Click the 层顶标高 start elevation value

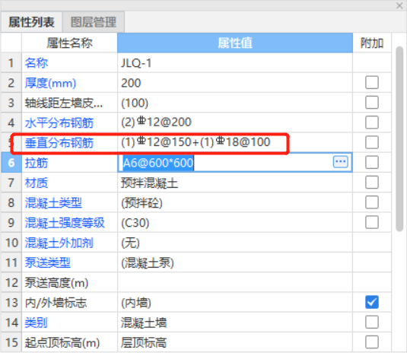pyautogui.click(x=235, y=342)
